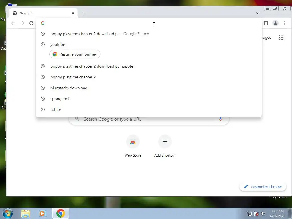Choose poppy playtime chapter 2 download pc hupote
This screenshot has height=219, width=292.
click(149, 66)
